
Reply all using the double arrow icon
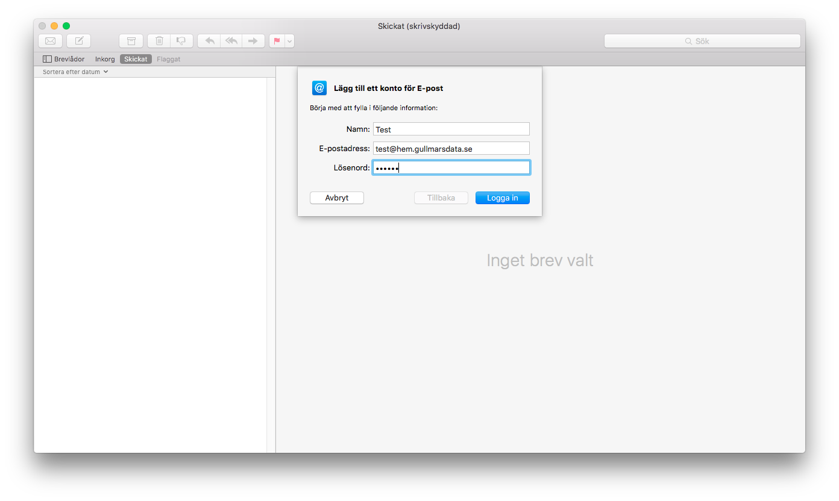[x=231, y=41]
